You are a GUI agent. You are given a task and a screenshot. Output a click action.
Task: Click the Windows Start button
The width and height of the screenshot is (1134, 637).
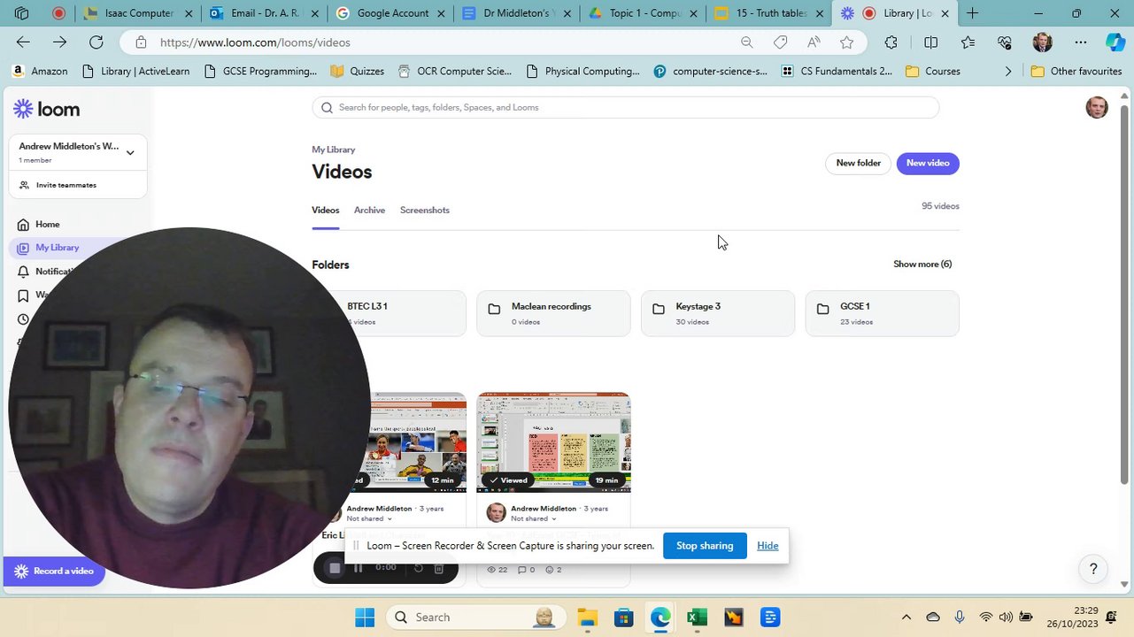coord(365,618)
